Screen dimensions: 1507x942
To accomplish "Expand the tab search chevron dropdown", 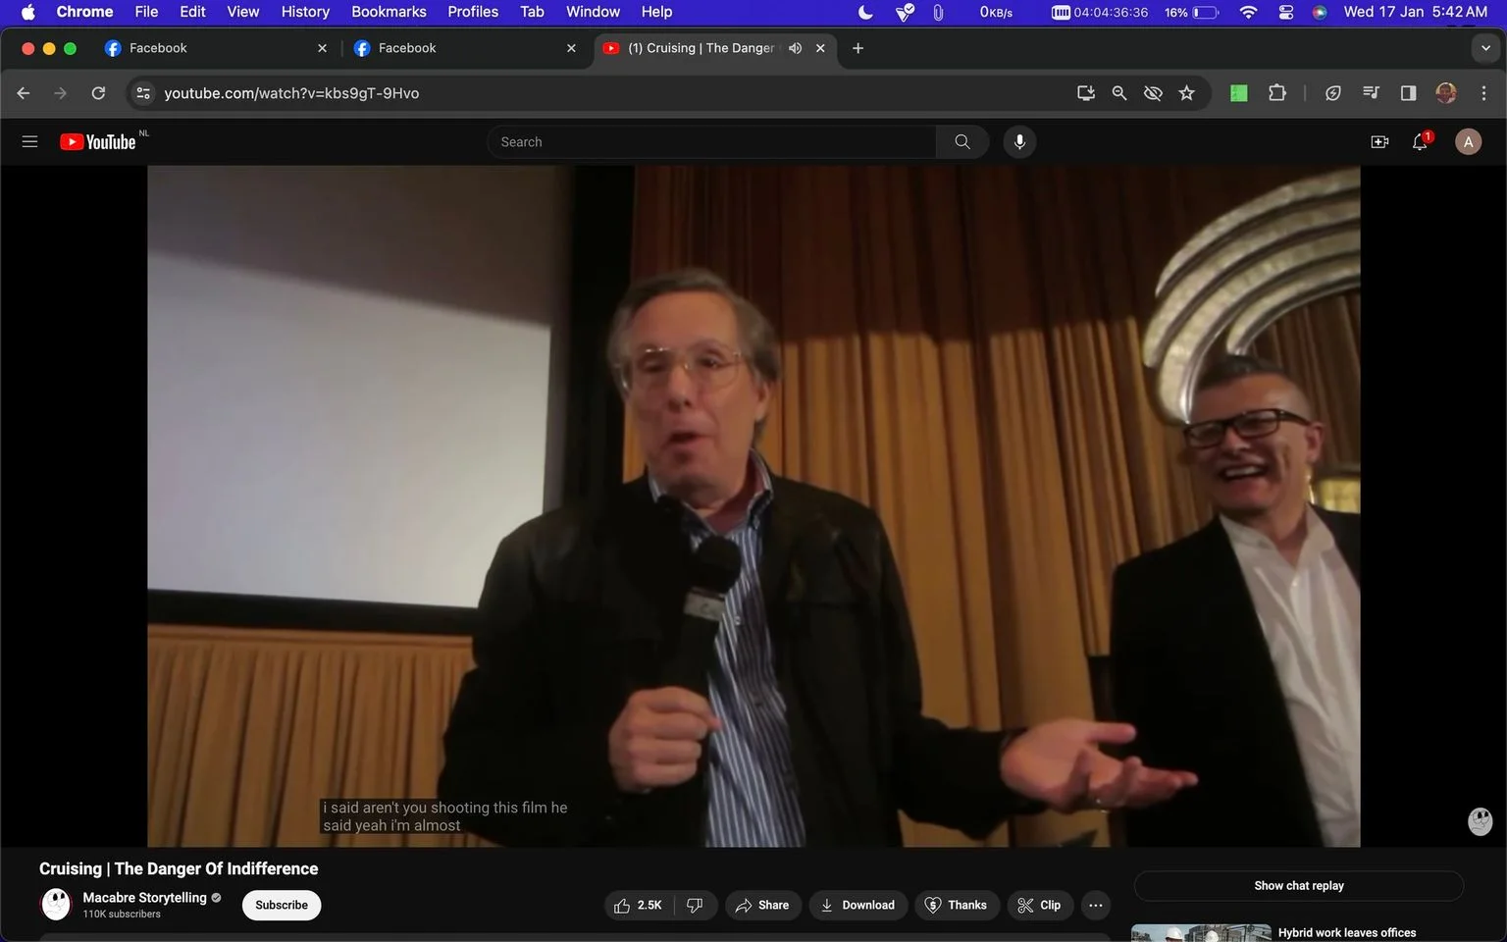I will point(1485,48).
